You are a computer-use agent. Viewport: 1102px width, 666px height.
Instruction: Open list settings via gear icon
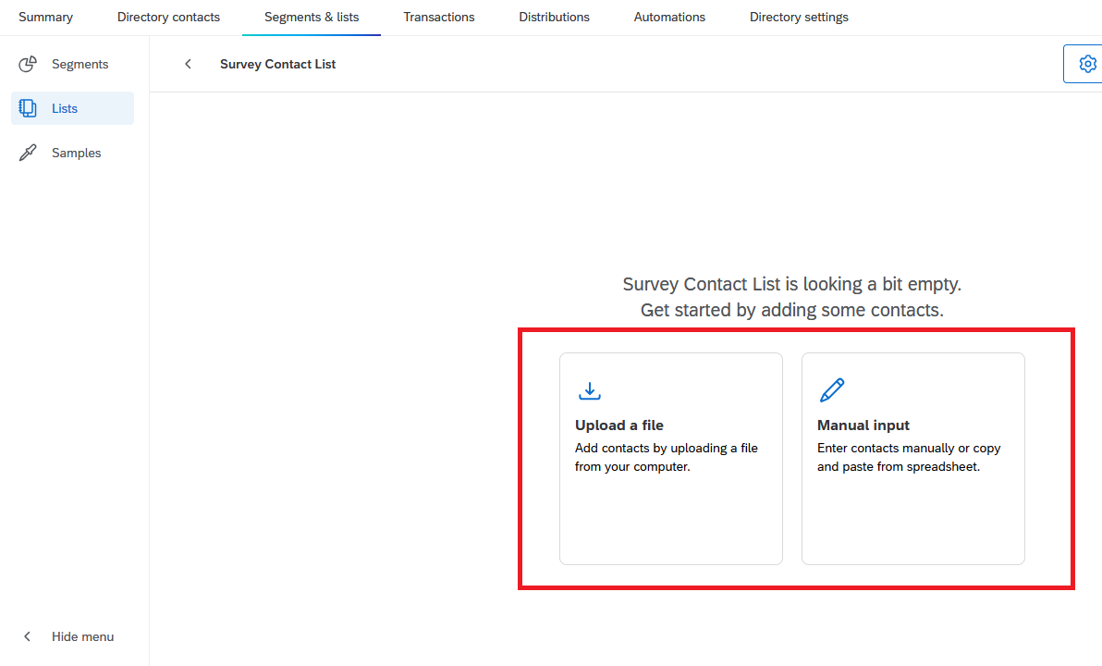point(1087,64)
